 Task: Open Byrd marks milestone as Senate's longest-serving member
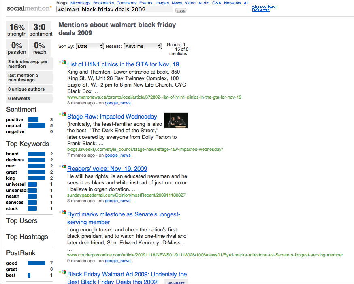point(124,218)
